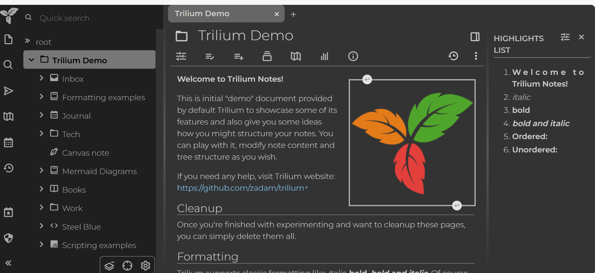Open note revisions history icon

(x=453, y=56)
